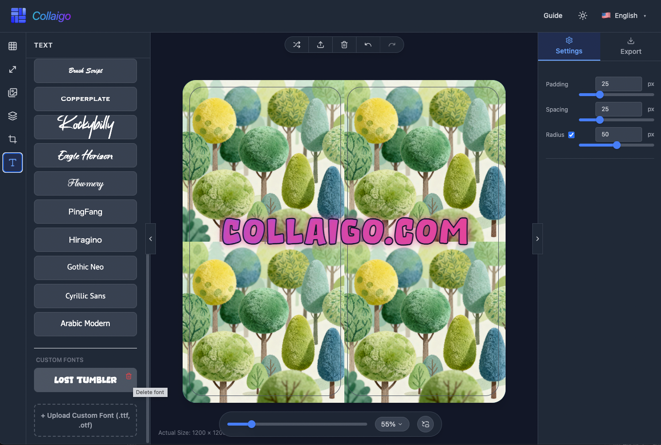Toggle the Radius checkbox
This screenshot has width=661, height=445.
tap(572, 135)
